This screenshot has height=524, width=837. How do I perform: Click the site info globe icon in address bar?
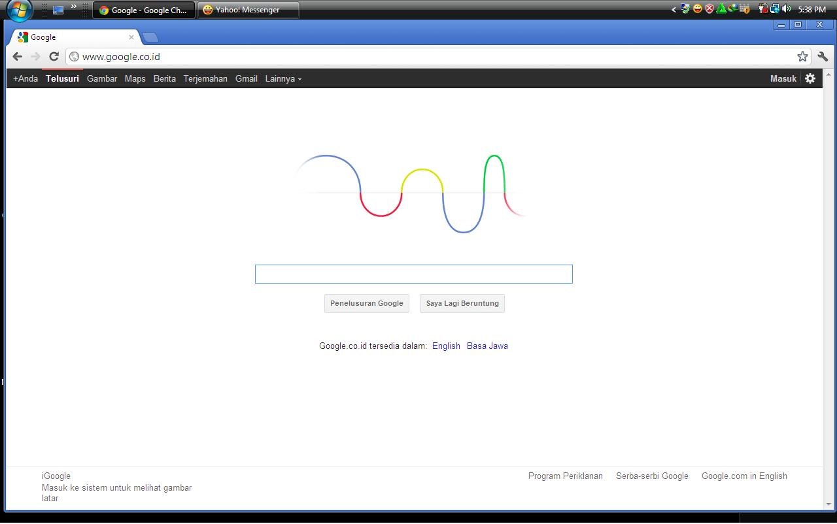point(74,57)
